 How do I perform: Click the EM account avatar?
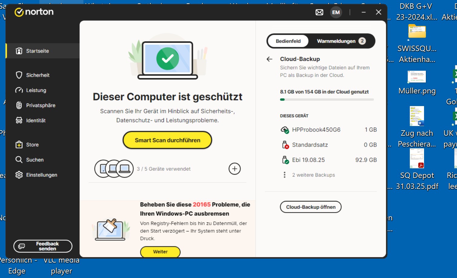[x=336, y=12]
